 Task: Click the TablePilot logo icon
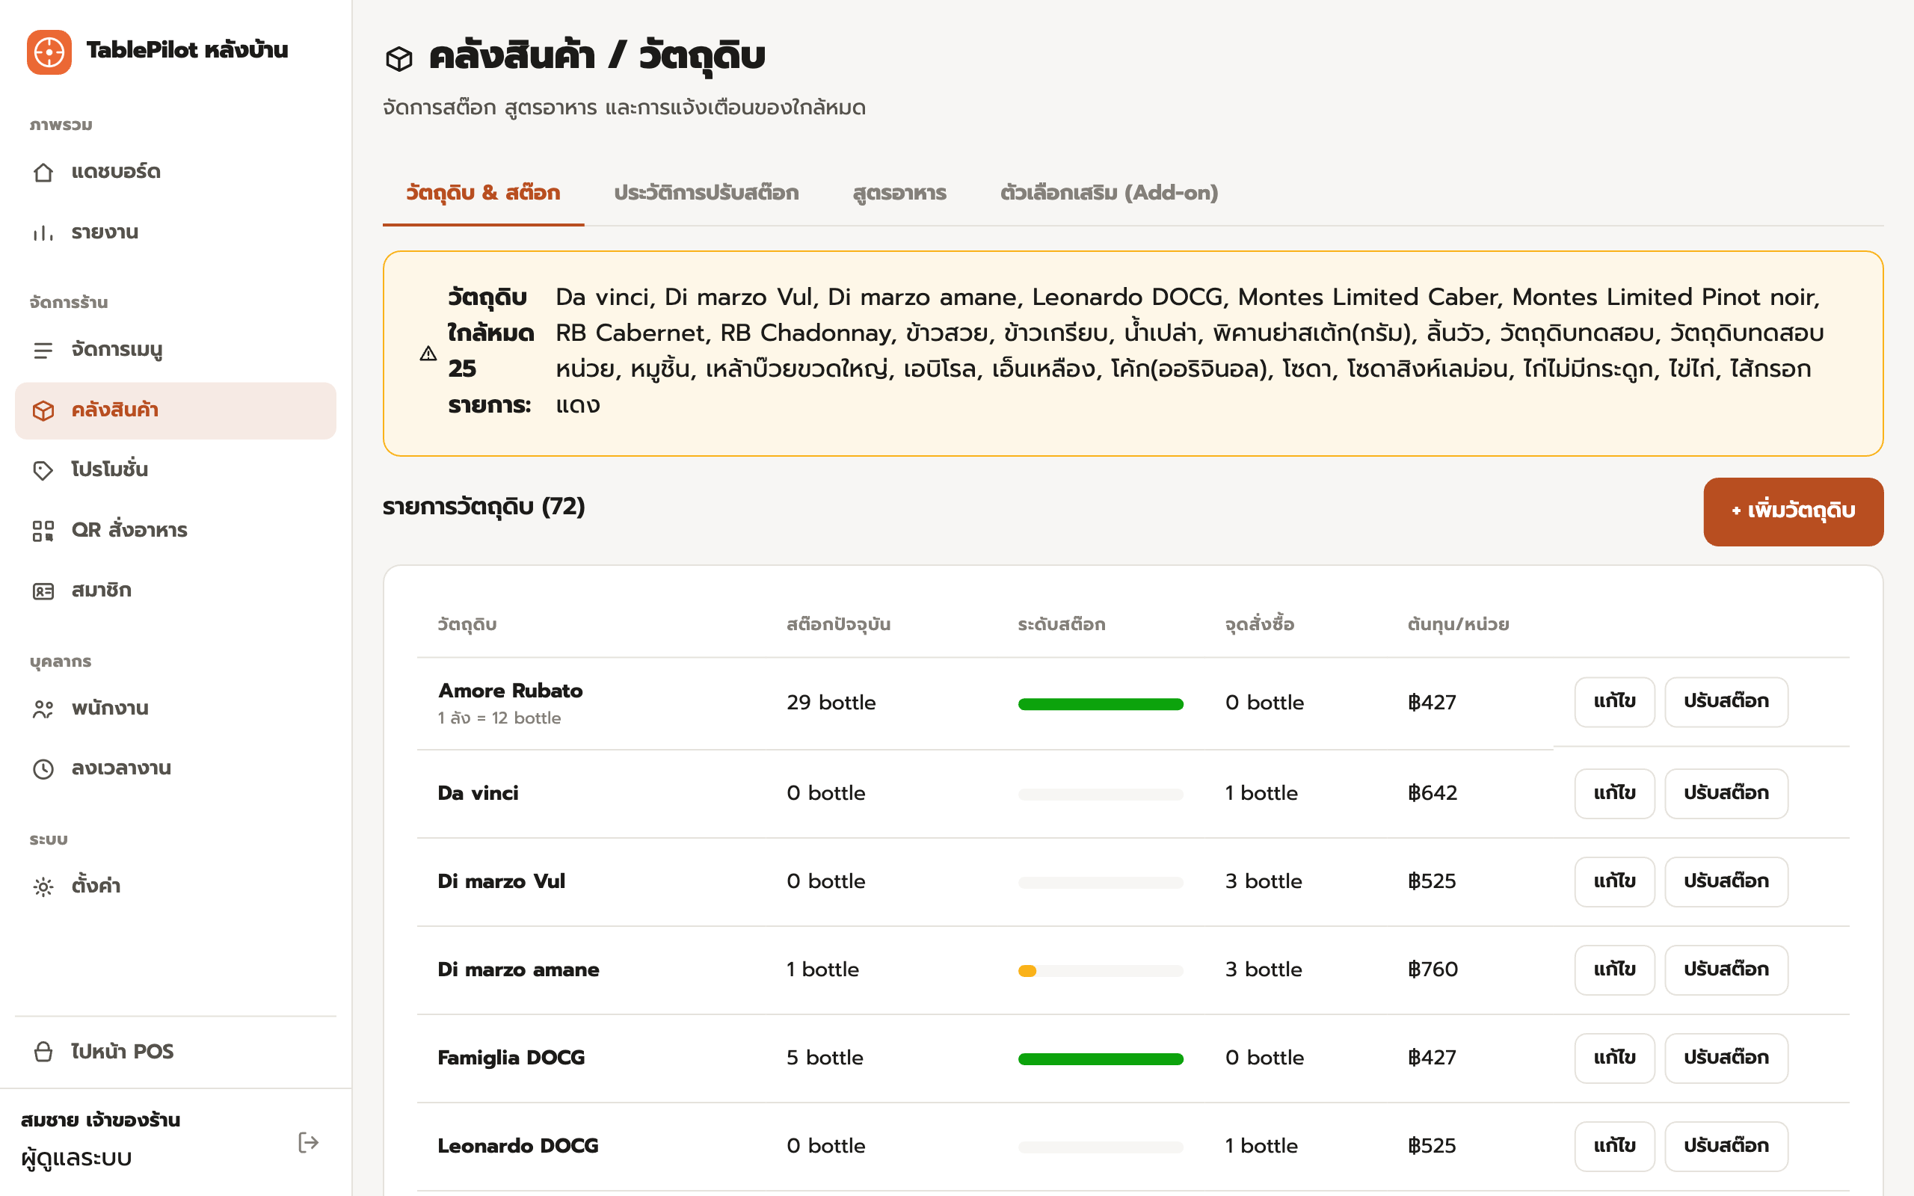49,52
